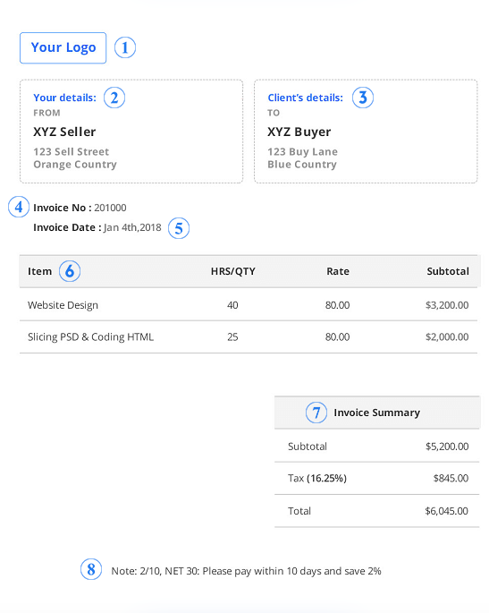This screenshot has height=613, width=489.
Task: Click the Tax (16.25%) summary row
Action: click(377, 478)
